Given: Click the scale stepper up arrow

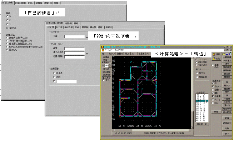Looking at the screenshot, I should pos(110,65).
